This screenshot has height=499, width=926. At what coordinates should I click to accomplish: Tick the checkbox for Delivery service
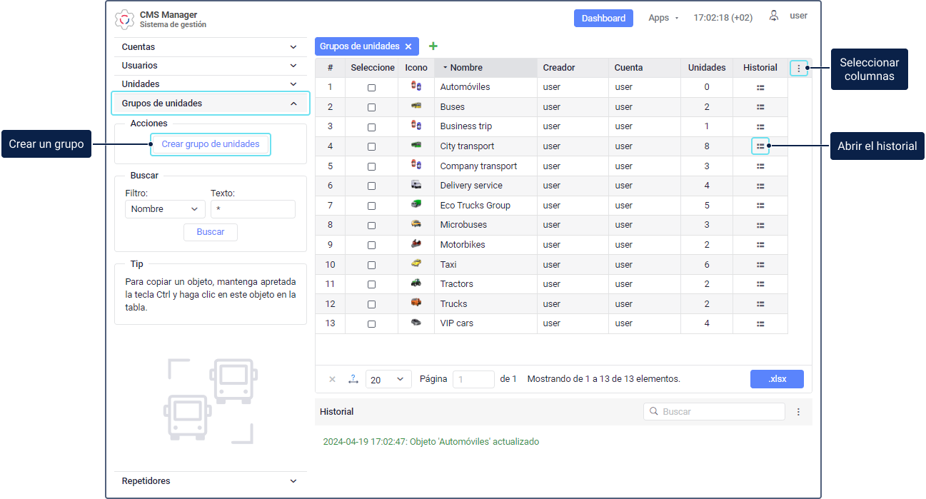click(x=371, y=186)
